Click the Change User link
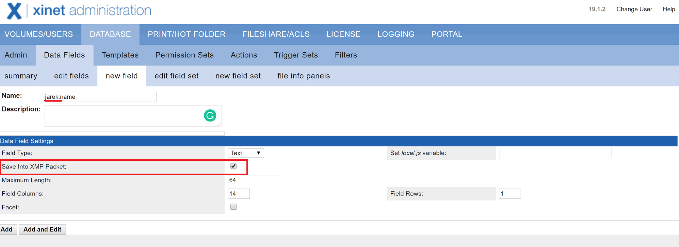 tap(634, 9)
